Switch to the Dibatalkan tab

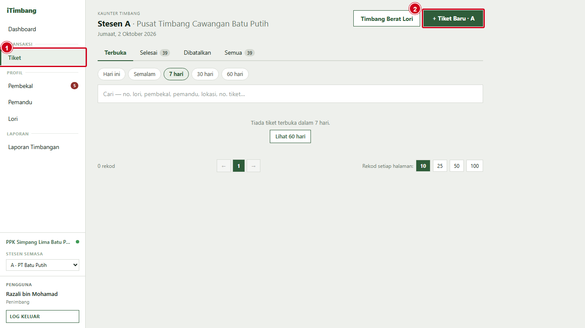(x=197, y=53)
